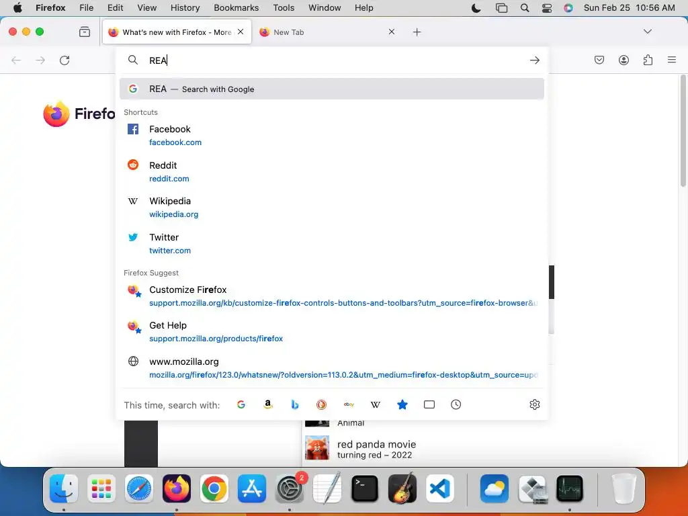Close the New Tab tab
Viewport: 688px width, 516px height.
[392, 32]
